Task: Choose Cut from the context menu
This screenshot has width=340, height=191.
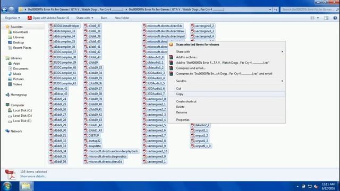Action: point(227,89)
